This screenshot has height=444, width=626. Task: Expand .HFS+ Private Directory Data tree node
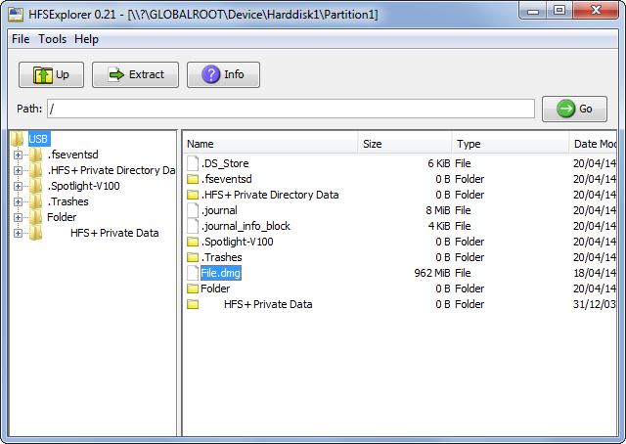pos(18,170)
